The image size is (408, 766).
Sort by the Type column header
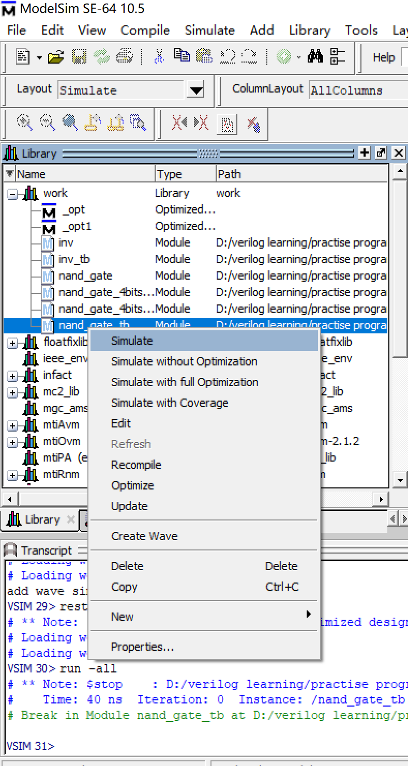186,174
